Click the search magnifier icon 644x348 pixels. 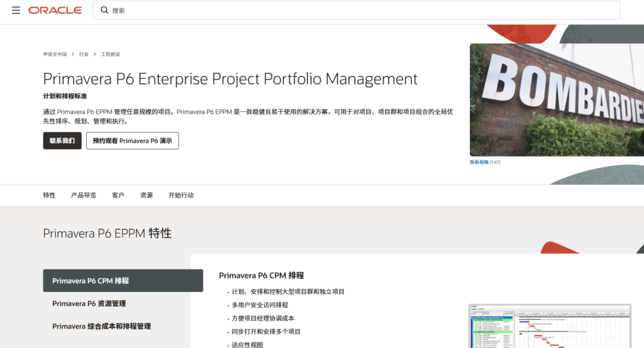104,10
